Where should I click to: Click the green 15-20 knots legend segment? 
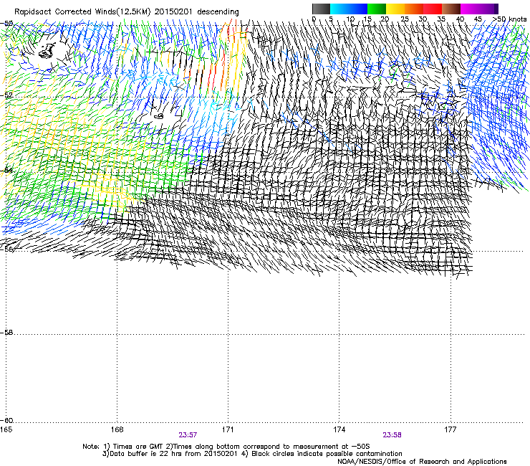click(x=377, y=9)
